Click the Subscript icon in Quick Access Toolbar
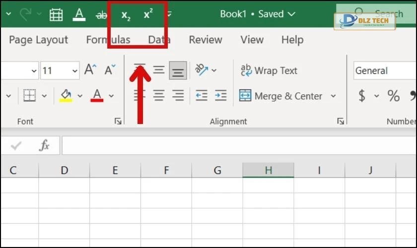 [126, 15]
